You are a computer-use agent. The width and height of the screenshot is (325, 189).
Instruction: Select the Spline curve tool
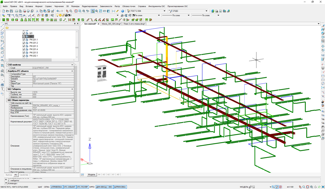2,57
